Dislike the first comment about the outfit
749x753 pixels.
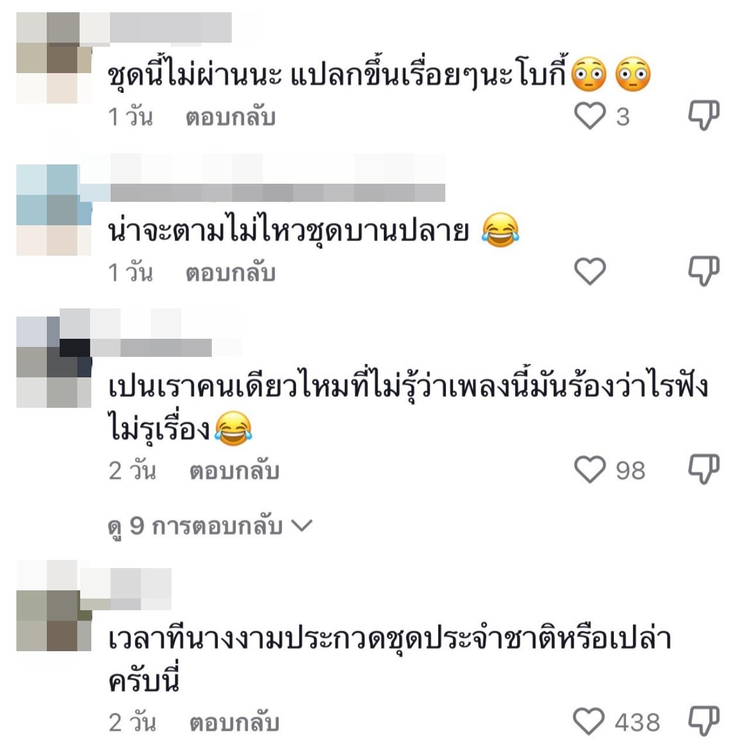point(703,115)
